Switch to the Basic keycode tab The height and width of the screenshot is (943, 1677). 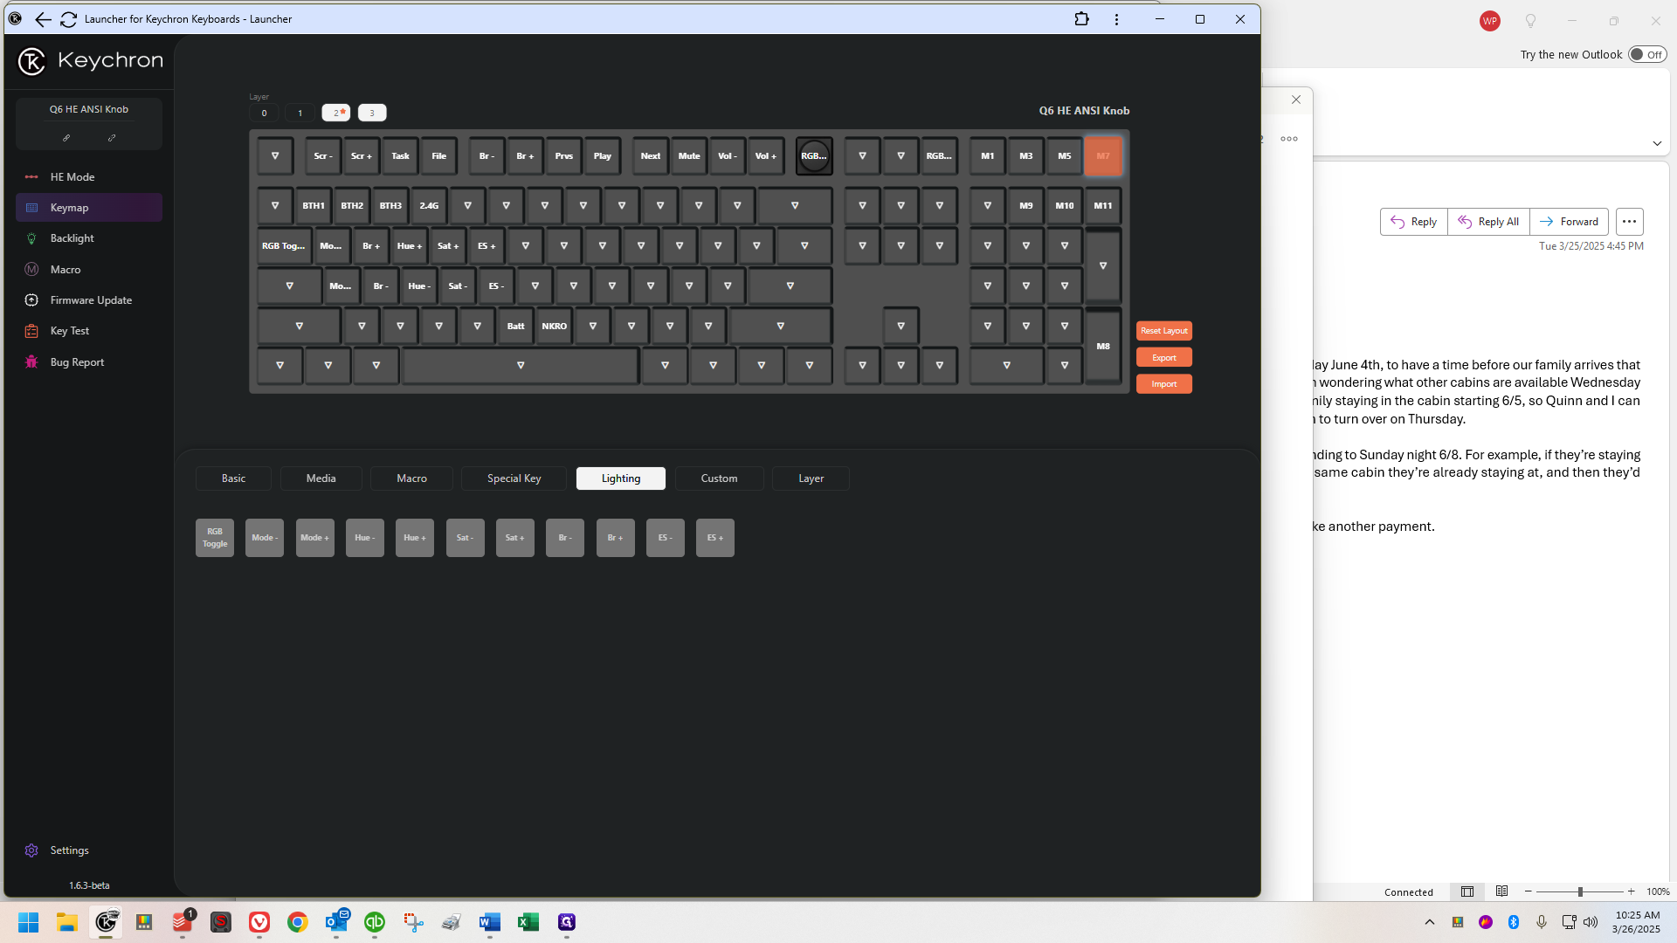click(233, 478)
